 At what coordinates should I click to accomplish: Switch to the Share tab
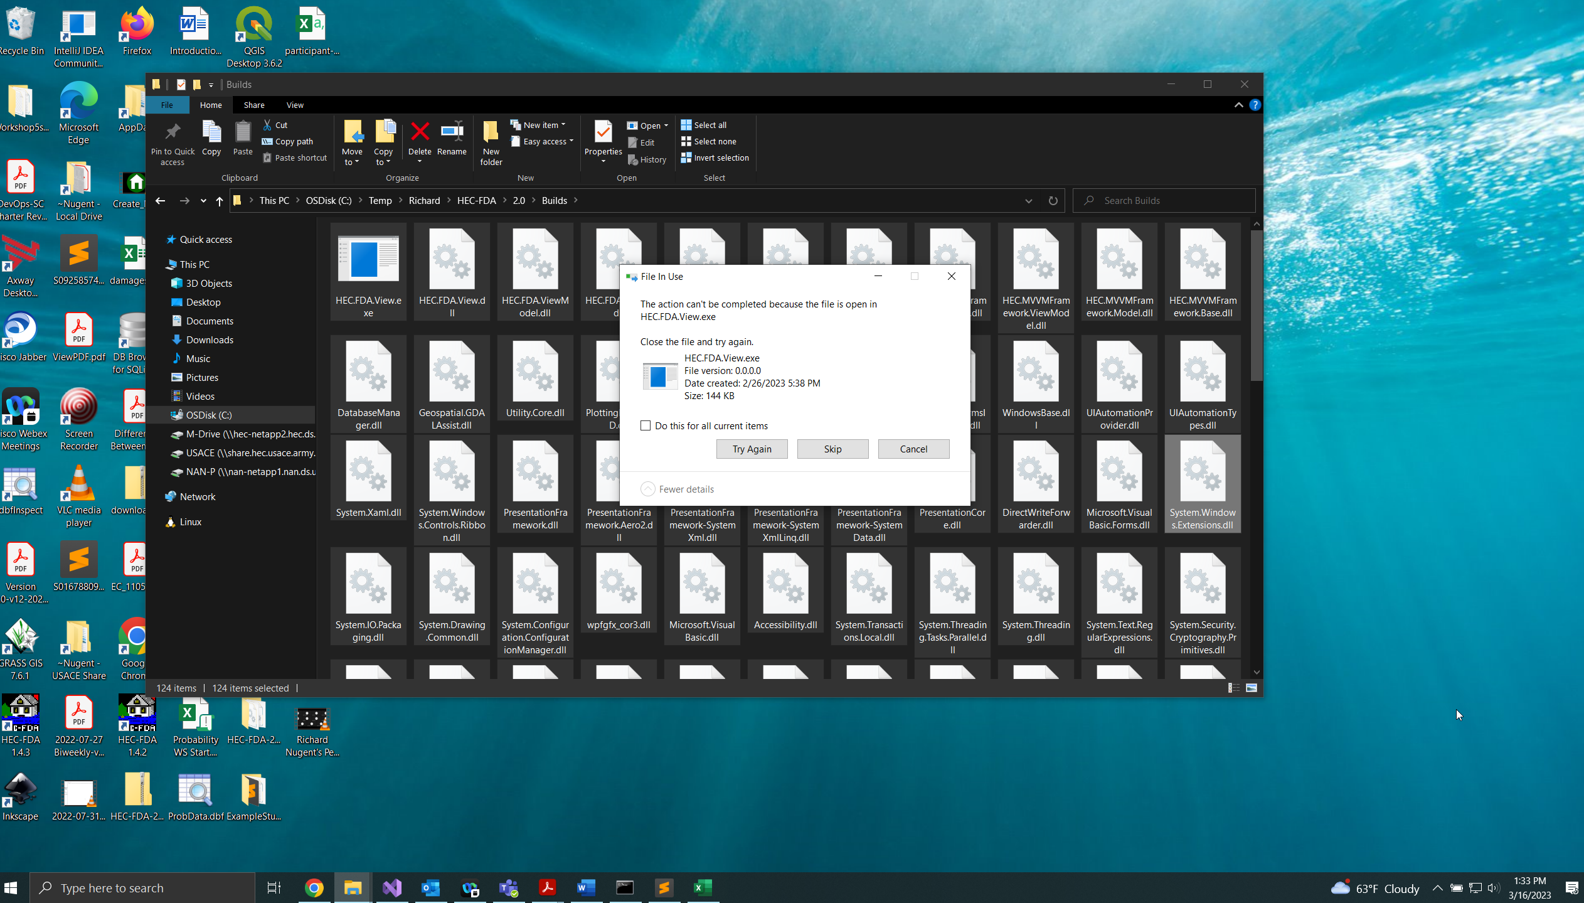coord(253,104)
